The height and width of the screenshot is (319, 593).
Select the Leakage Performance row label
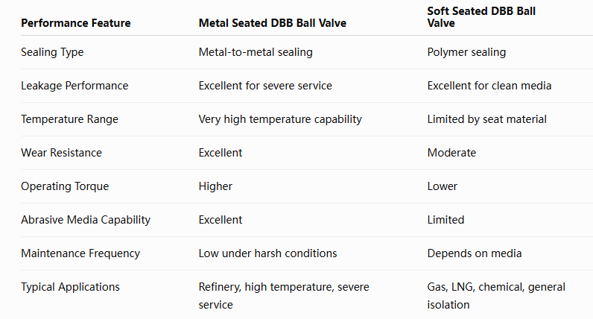tap(74, 86)
